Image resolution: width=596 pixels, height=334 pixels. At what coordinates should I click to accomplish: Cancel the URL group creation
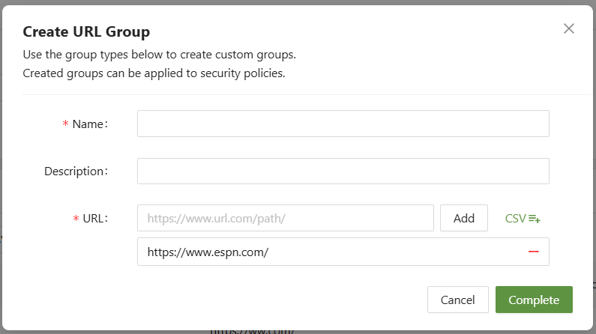(457, 300)
